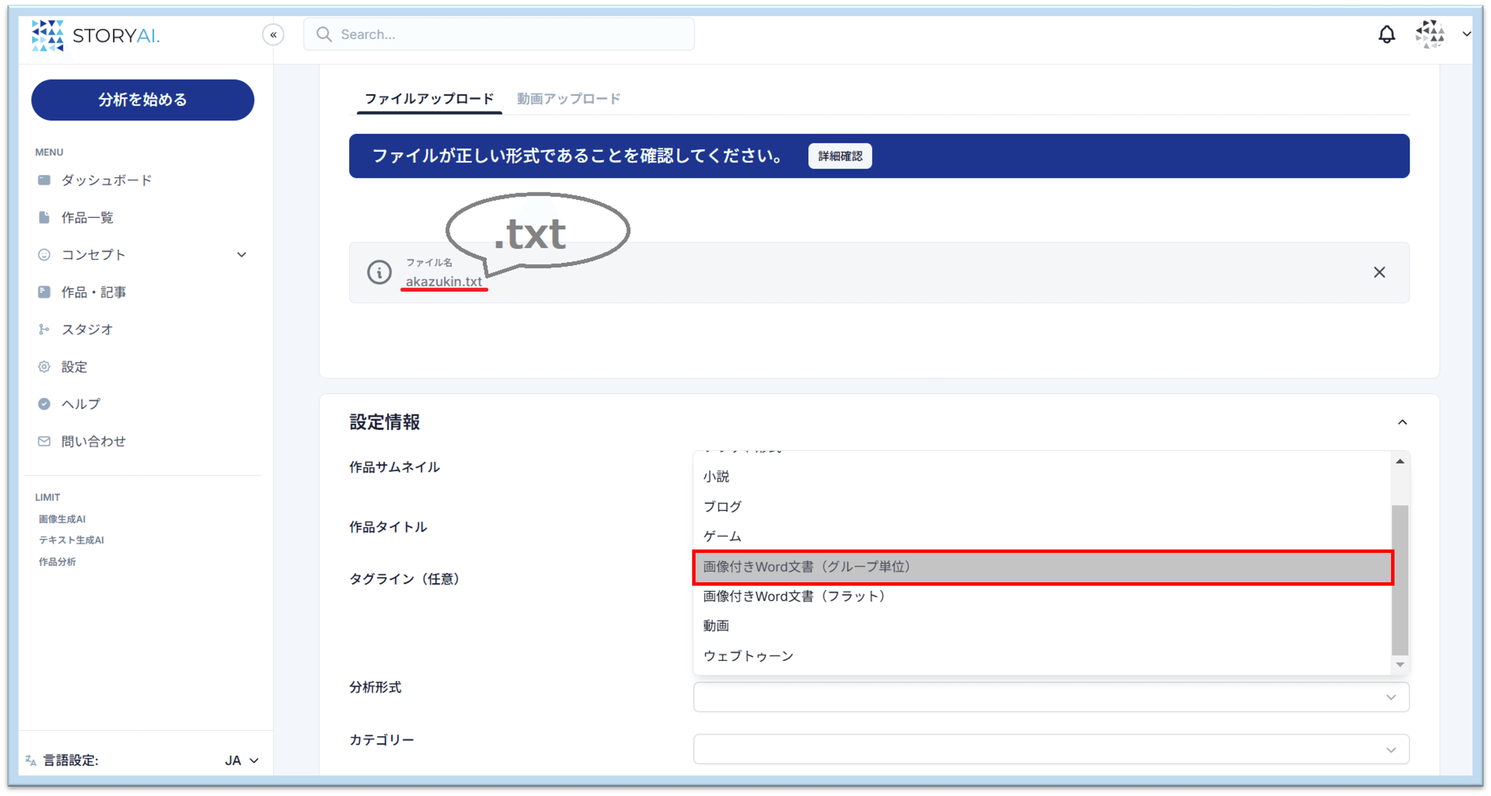This screenshot has height=796, width=1491.
Task: Choose 画像付きWord文書（フラット）
Action: (x=1042, y=596)
